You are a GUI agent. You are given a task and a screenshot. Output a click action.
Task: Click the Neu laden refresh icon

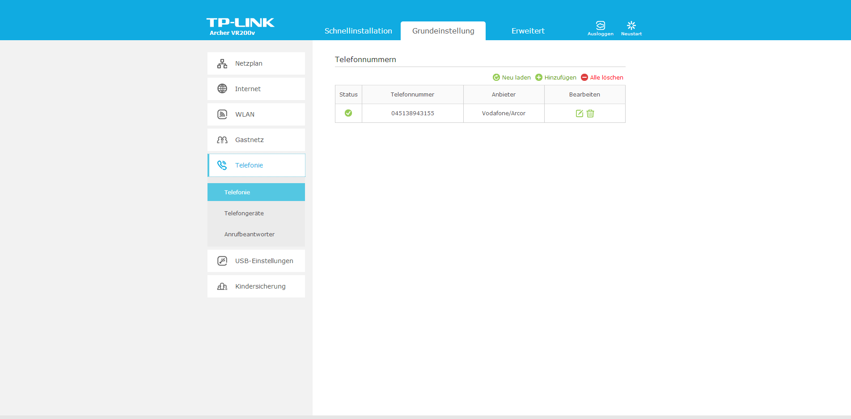496,77
